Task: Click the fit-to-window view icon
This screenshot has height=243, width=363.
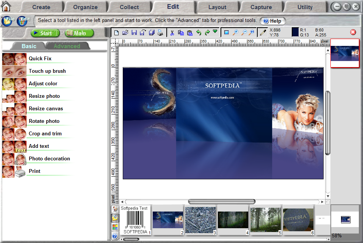Action: coord(227,33)
